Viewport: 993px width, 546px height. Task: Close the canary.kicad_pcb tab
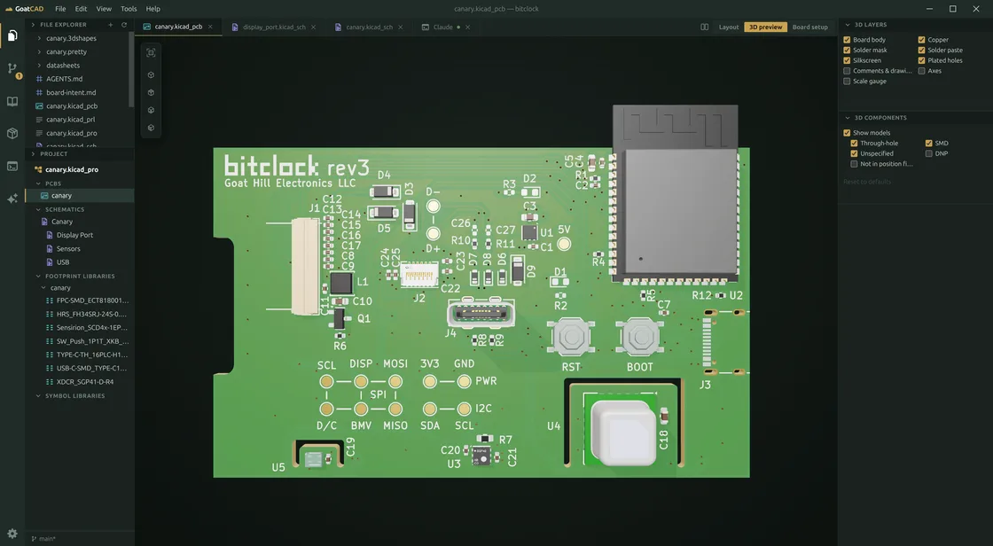click(x=210, y=27)
